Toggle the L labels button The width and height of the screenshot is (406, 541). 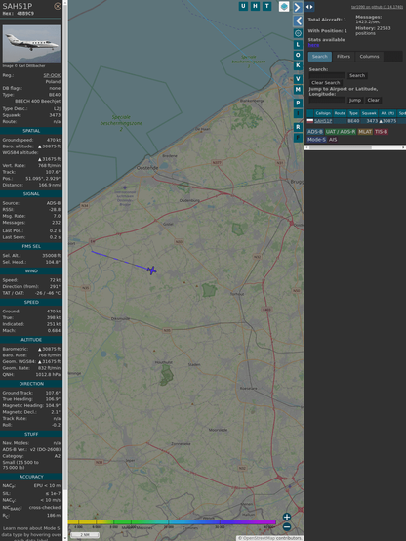pyautogui.click(x=298, y=45)
